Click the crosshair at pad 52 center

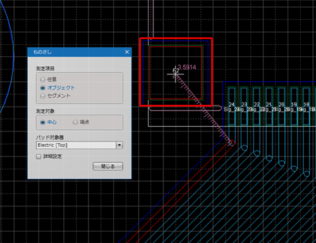(175, 74)
